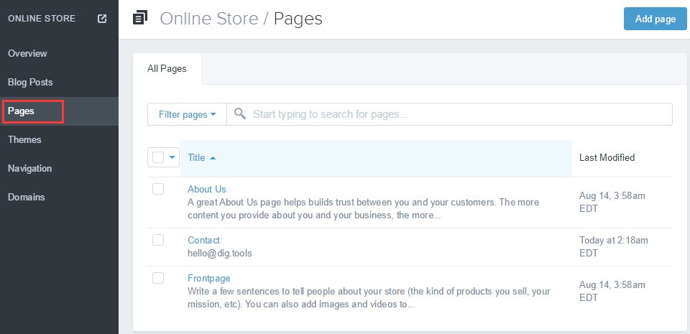This screenshot has height=334, width=690.
Task: Go to Blog Posts in sidebar
Action: click(x=30, y=82)
